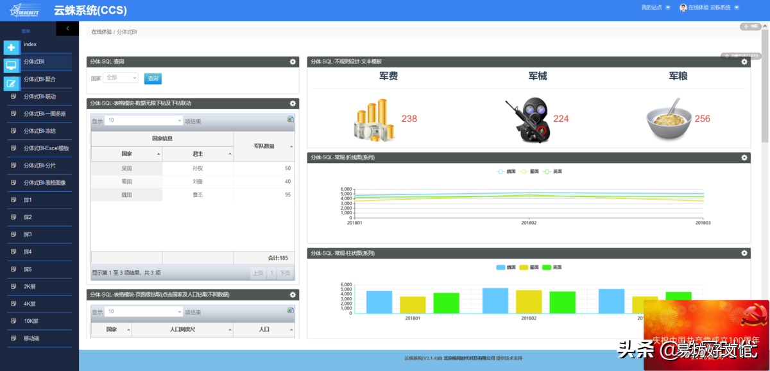Export the army-count table to Excel
This screenshot has width=770, height=371.
click(x=291, y=119)
